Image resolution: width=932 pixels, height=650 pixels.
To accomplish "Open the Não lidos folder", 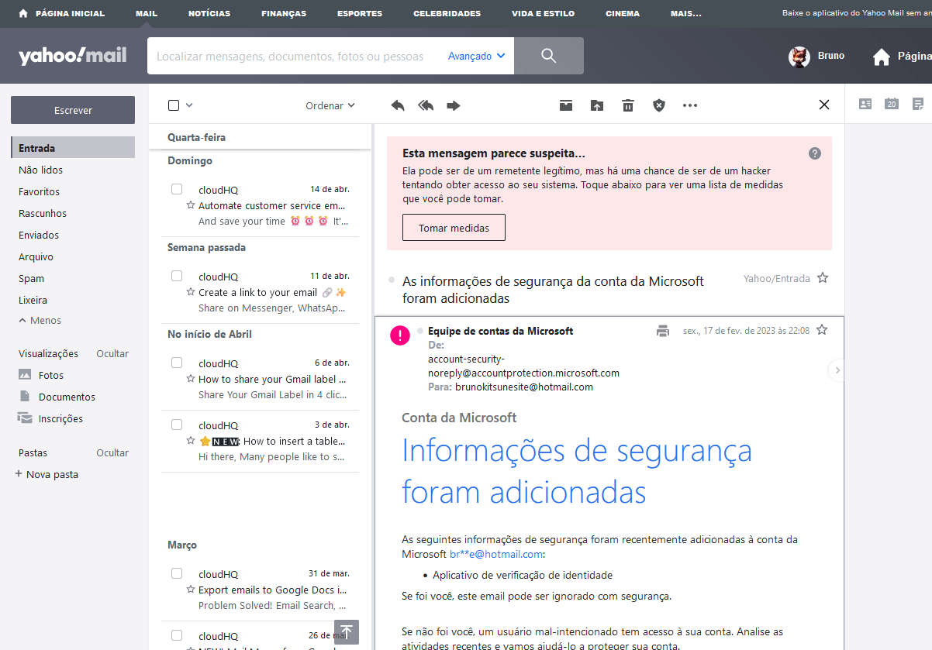I will coord(41,170).
